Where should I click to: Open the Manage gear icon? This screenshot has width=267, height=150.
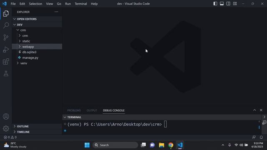point(6,129)
